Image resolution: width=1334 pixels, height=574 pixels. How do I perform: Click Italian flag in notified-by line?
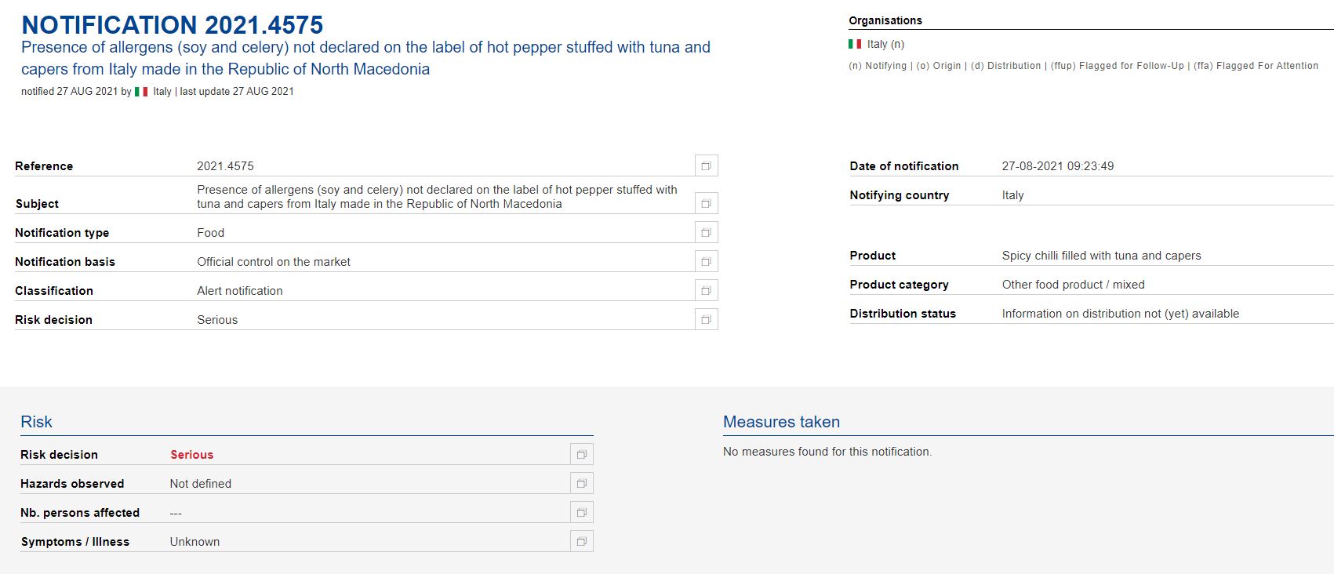pyautogui.click(x=141, y=92)
